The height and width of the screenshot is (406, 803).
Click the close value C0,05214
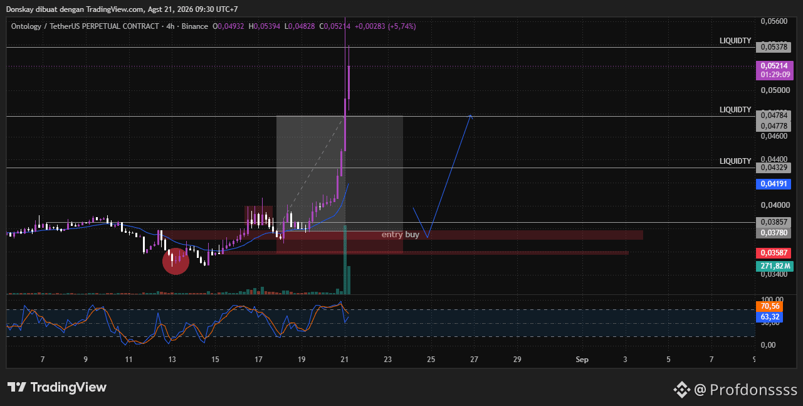pos(335,26)
